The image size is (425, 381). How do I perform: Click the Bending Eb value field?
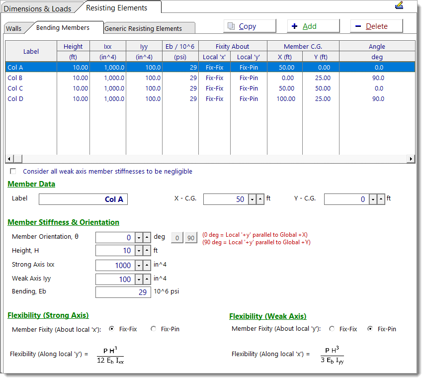(123, 292)
